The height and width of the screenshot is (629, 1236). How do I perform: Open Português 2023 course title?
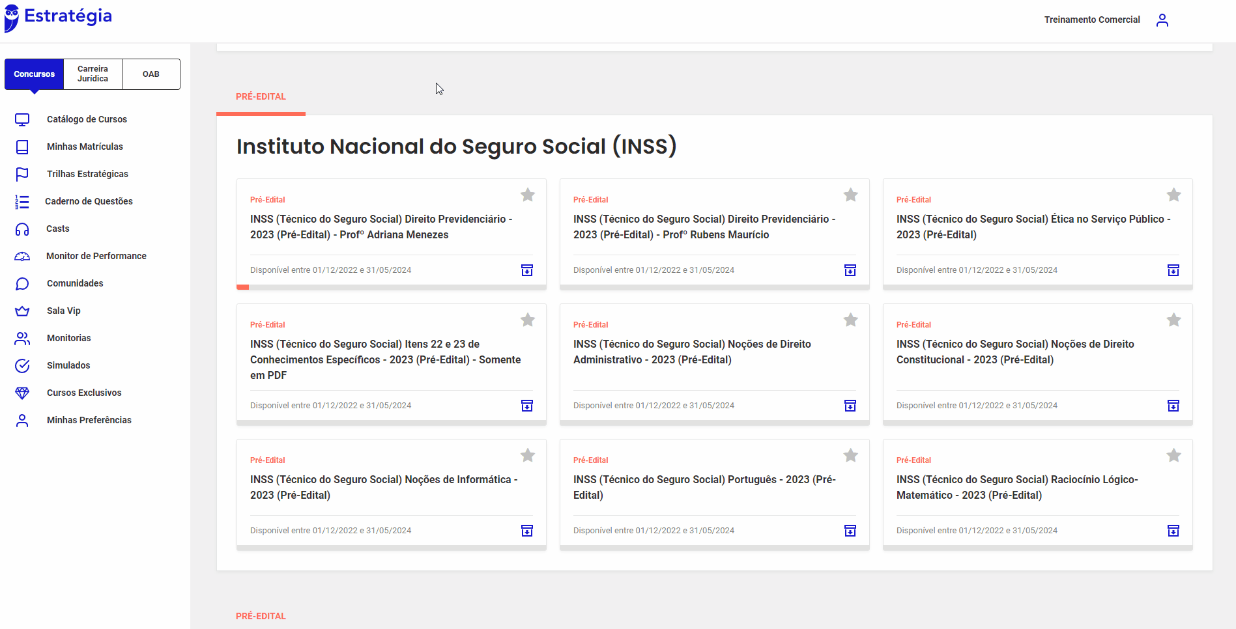704,487
